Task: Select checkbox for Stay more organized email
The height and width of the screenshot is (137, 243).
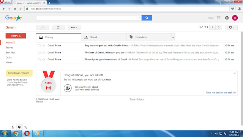Action: (39, 46)
